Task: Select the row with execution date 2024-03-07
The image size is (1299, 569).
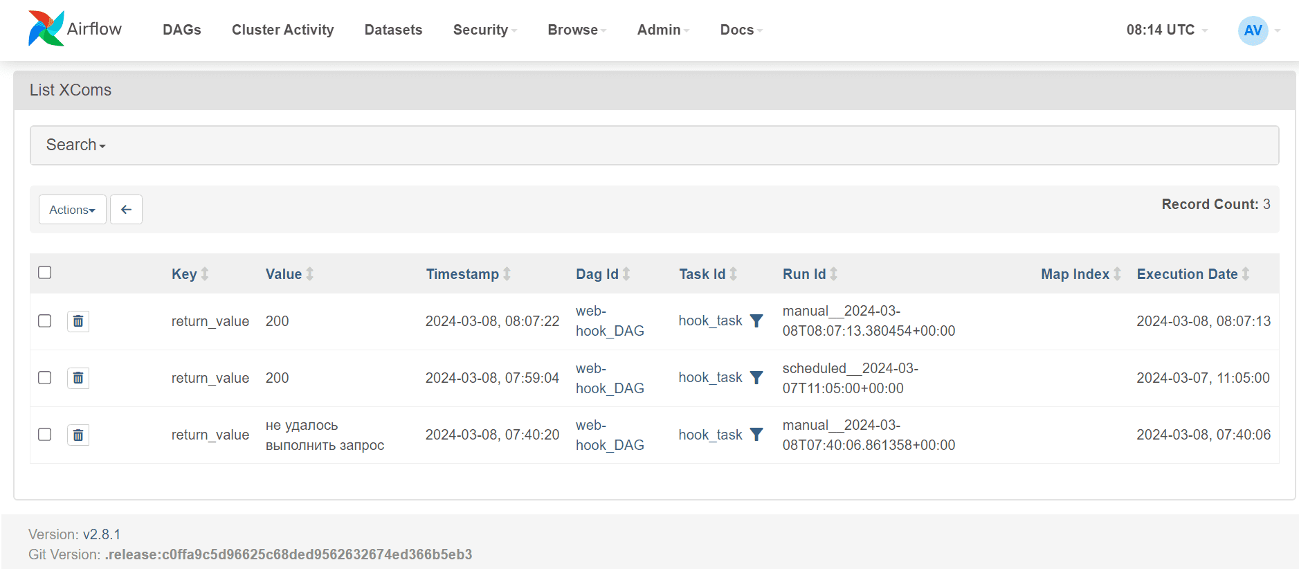Action: coord(45,378)
